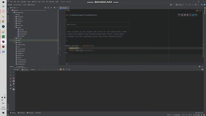The width and height of the screenshot is (206, 116).
Task: Open the Event Log
Action: pyautogui.click(x=199, y=113)
